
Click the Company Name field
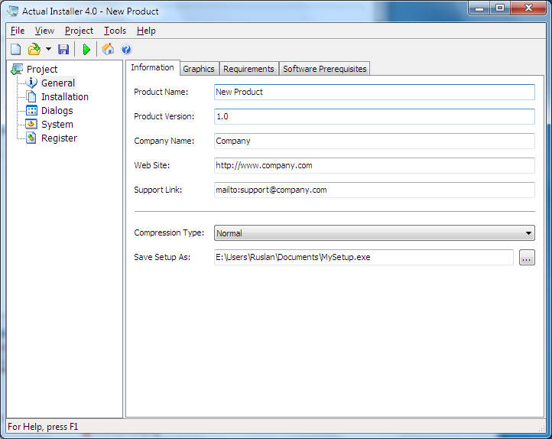click(375, 141)
